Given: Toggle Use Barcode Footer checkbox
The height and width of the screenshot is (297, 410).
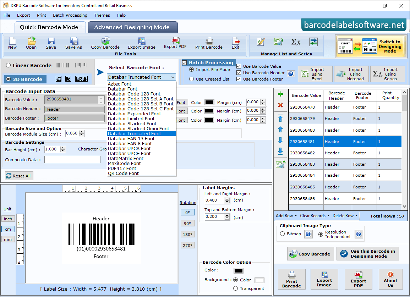Looking at the screenshot, I should pyautogui.click(x=239, y=79).
